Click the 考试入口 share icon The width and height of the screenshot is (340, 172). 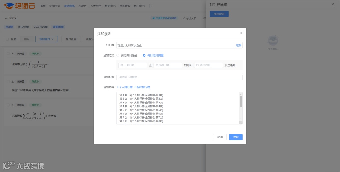click(x=184, y=19)
